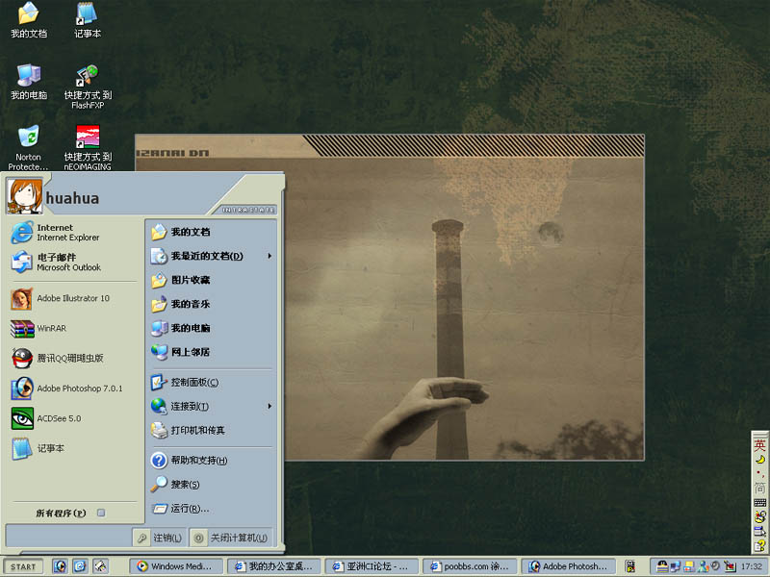Click the 注销 (Log Off) button
Image resolution: width=770 pixels, height=577 pixels.
[159, 538]
